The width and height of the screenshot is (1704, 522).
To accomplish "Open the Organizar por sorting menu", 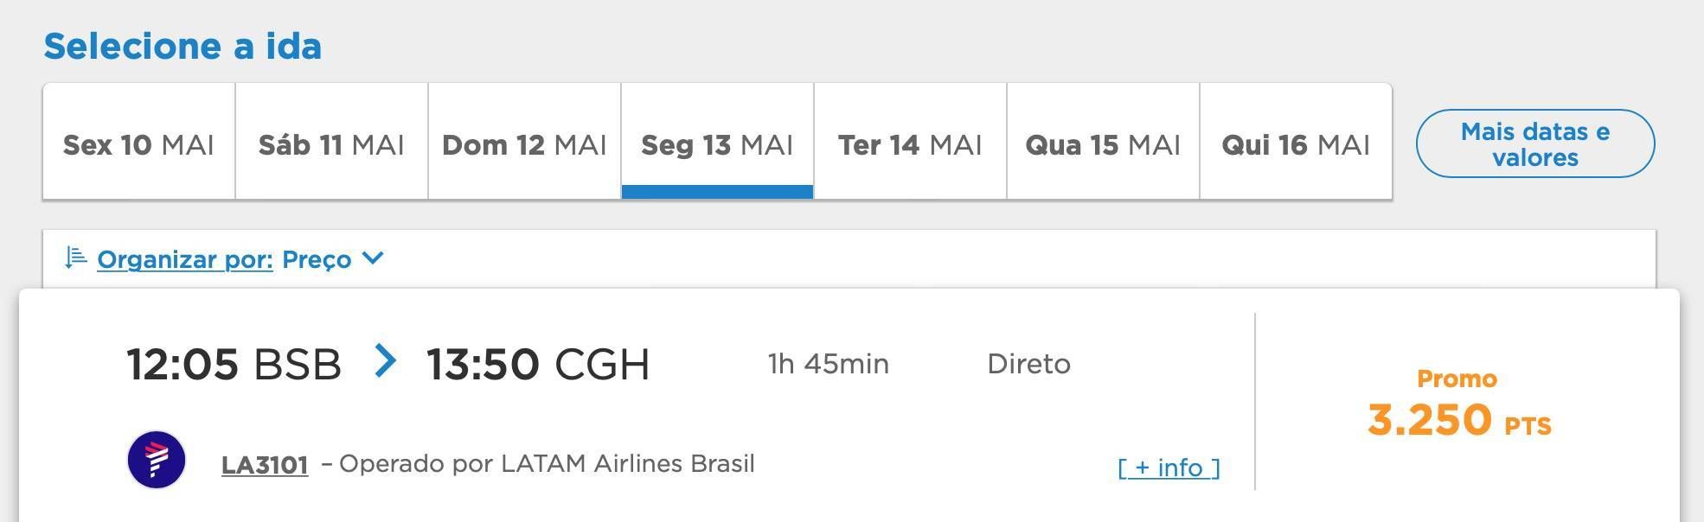I will [185, 259].
